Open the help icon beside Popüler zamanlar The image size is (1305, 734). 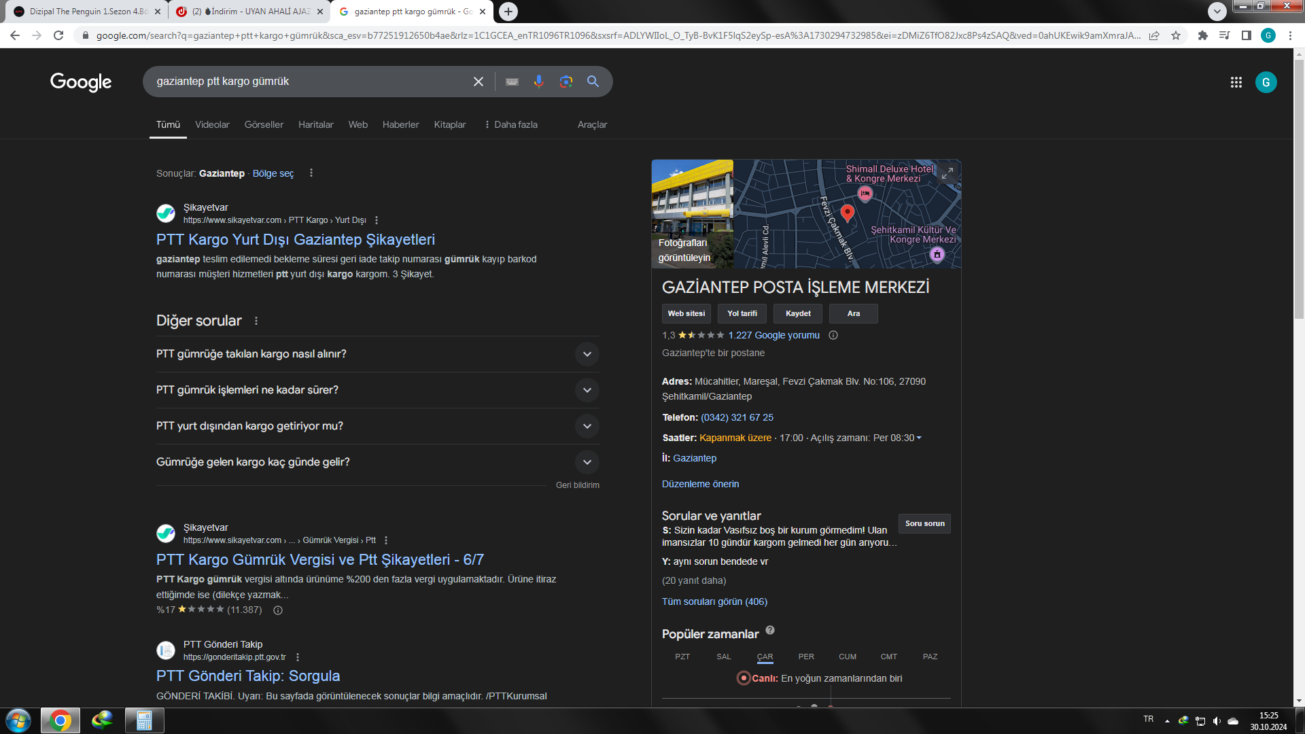[770, 630]
